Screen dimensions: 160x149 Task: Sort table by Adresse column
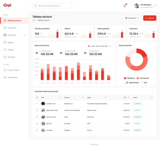pos(83,98)
